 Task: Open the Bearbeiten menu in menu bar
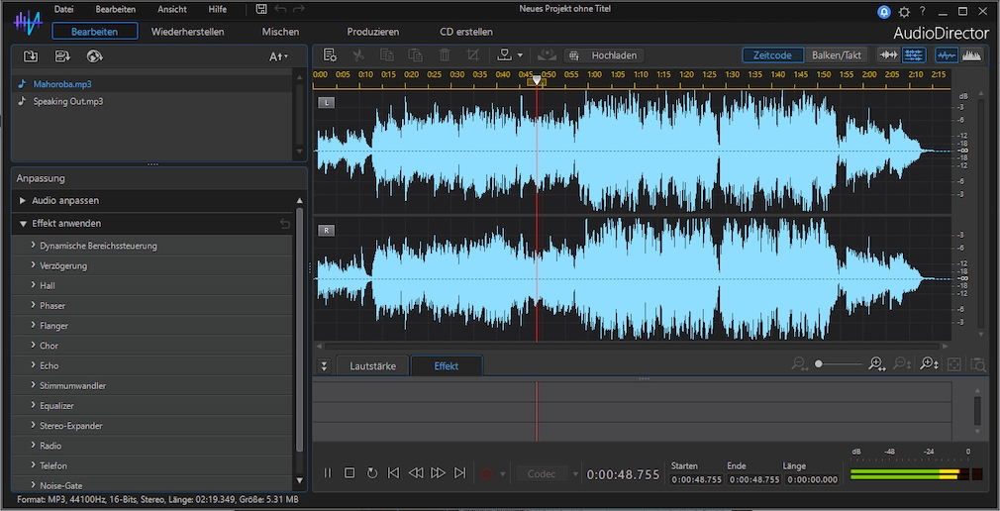coord(116,10)
